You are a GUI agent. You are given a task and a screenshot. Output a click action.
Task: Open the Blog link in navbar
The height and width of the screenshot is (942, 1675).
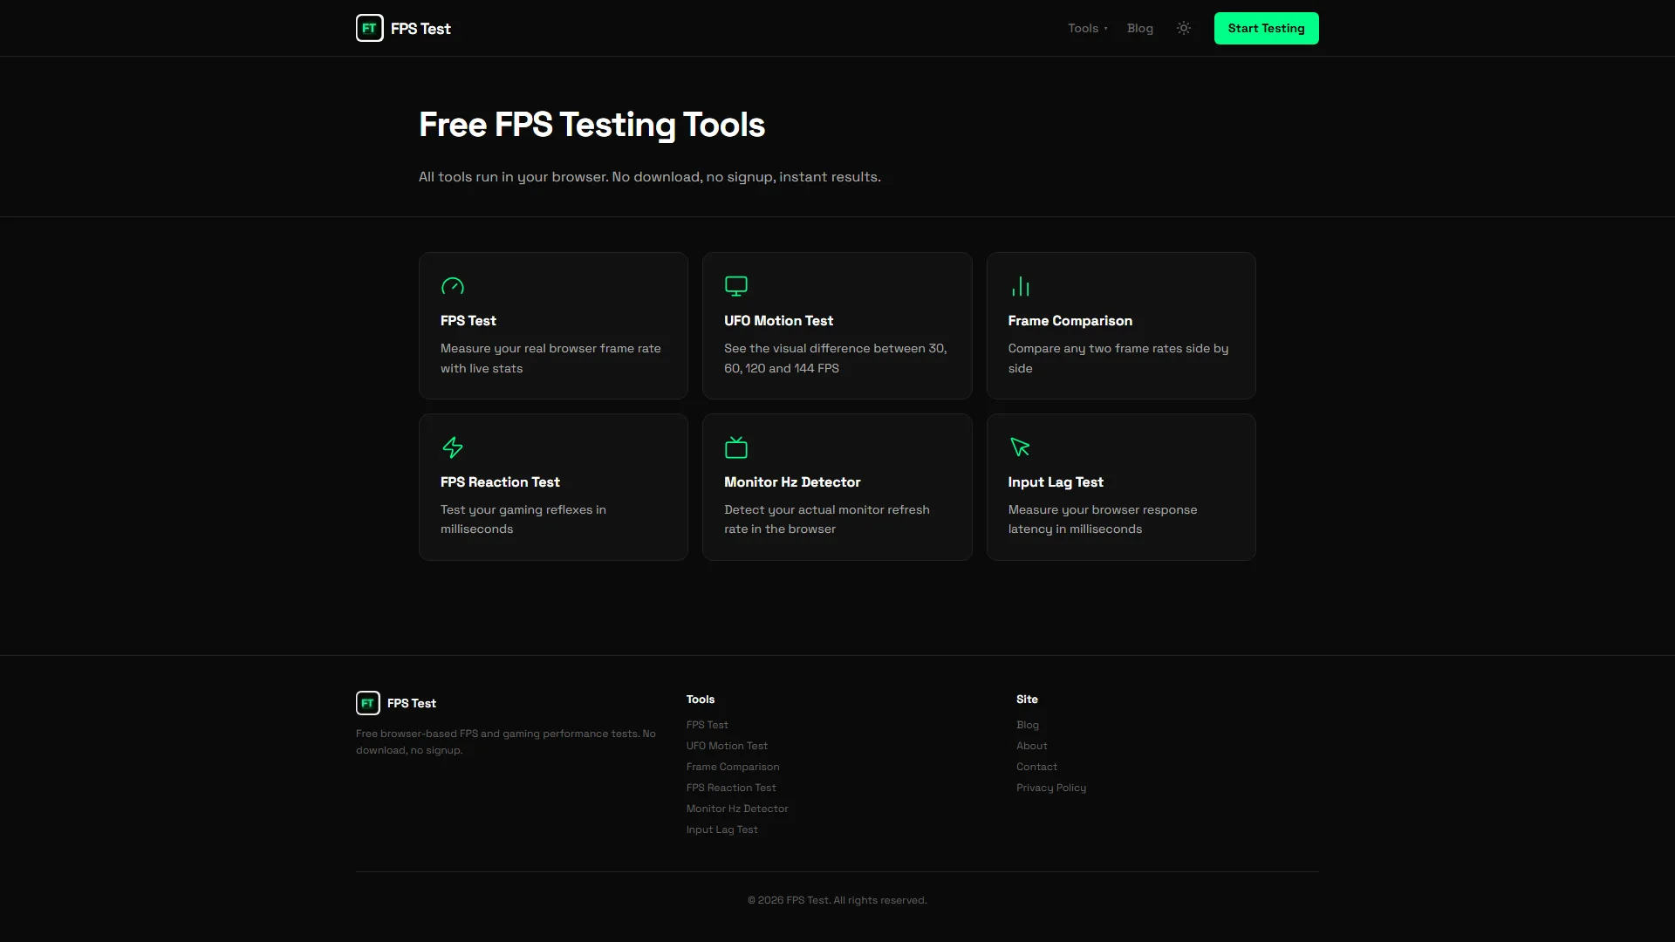pyautogui.click(x=1140, y=28)
